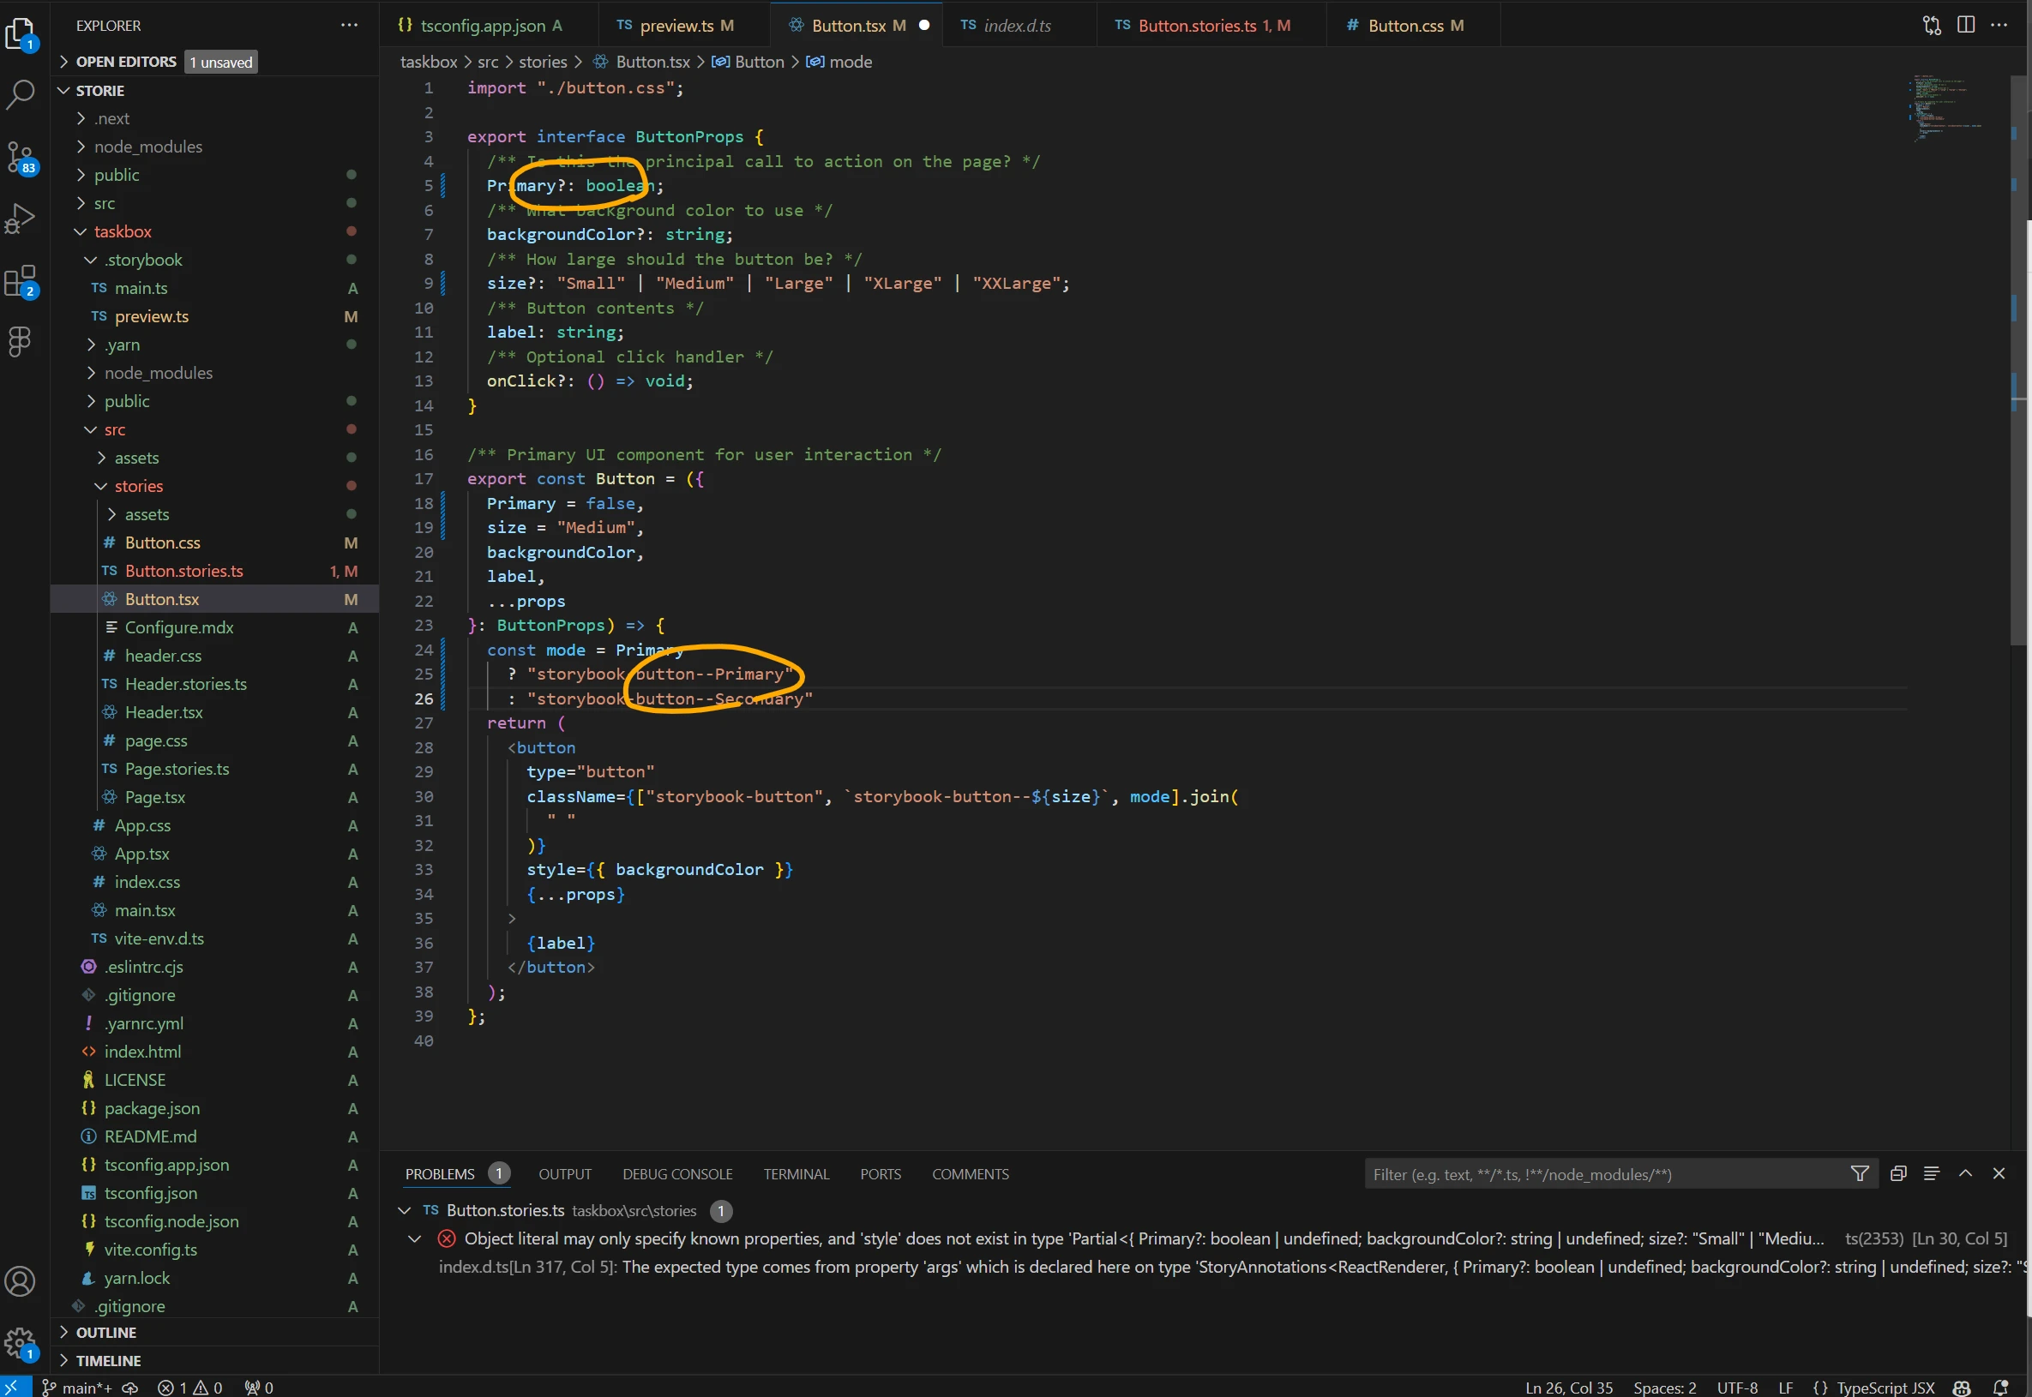
Task: Open the Explorer view in activity bar
Action: click(20, 33)
